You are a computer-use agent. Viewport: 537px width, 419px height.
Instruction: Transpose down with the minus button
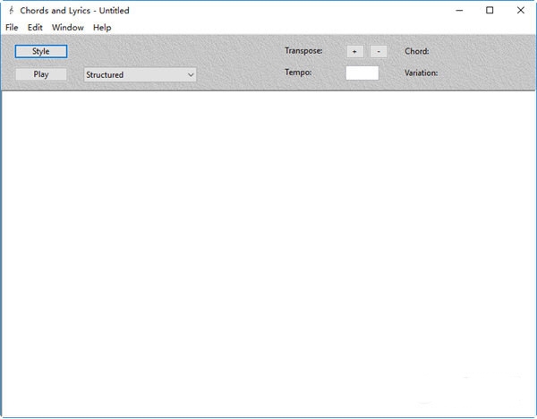pos(379,52)
